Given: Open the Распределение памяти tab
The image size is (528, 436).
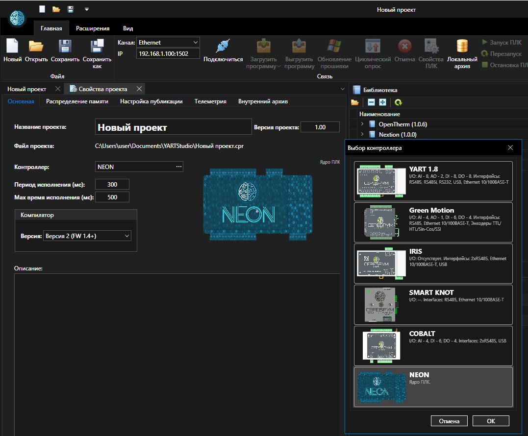Looking at the screenshot, I should click(x=77, y=101).
